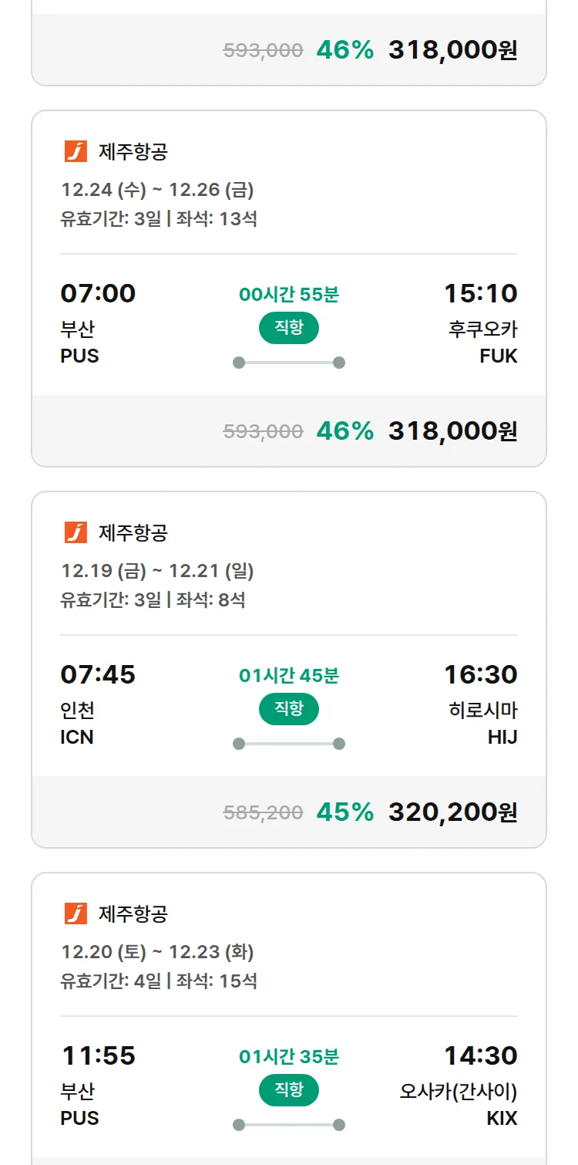
Task: Select the 오사카(간사이) destination label
Action: [459, 1092]
